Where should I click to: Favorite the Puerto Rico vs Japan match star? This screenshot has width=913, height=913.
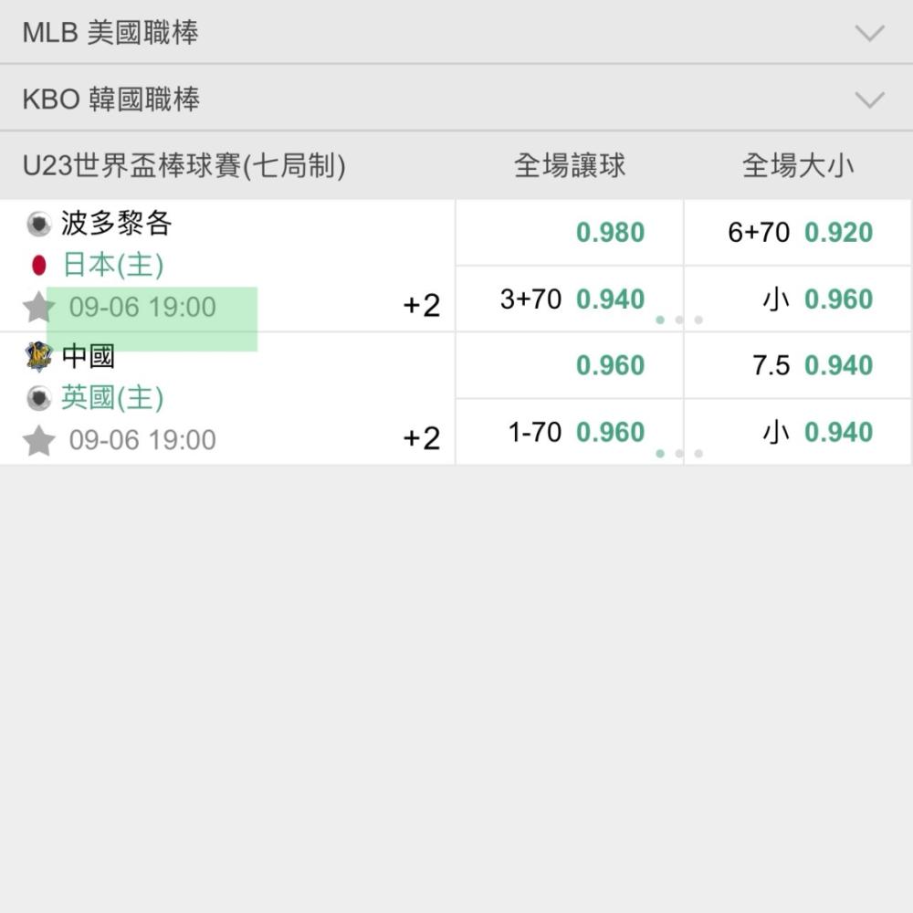(38, 307)
